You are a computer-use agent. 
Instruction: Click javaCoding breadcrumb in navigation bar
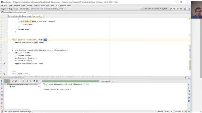click(x=6, y=9)
